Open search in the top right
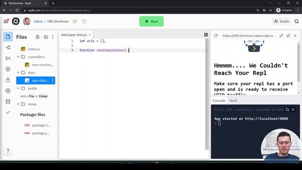 pyautogui.click(x=296, y=21)
